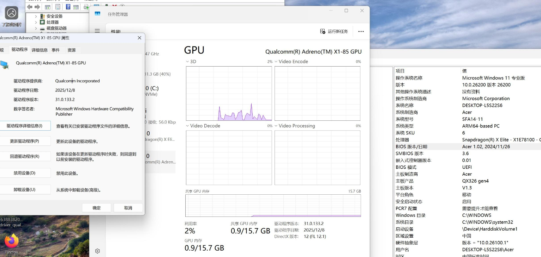
Task: Open the 3D graph engine dropdown
Action: click(x=187, y=62)
